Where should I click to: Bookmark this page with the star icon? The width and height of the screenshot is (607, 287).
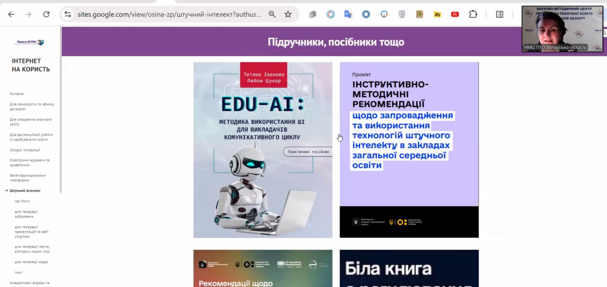(x=288, y=14)
